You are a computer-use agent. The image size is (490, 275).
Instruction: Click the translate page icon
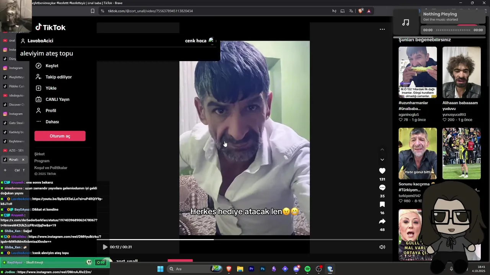[x=351, y=11]
